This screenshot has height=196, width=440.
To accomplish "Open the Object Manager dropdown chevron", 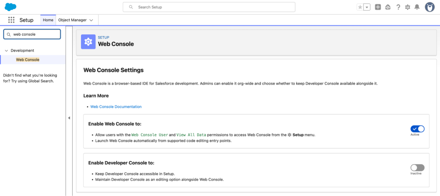I will [x=91, y=20].
